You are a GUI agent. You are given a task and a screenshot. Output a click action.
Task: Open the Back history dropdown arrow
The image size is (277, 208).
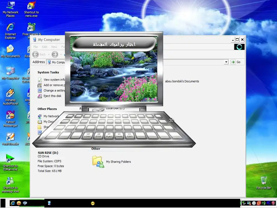(x=49, y=54)
